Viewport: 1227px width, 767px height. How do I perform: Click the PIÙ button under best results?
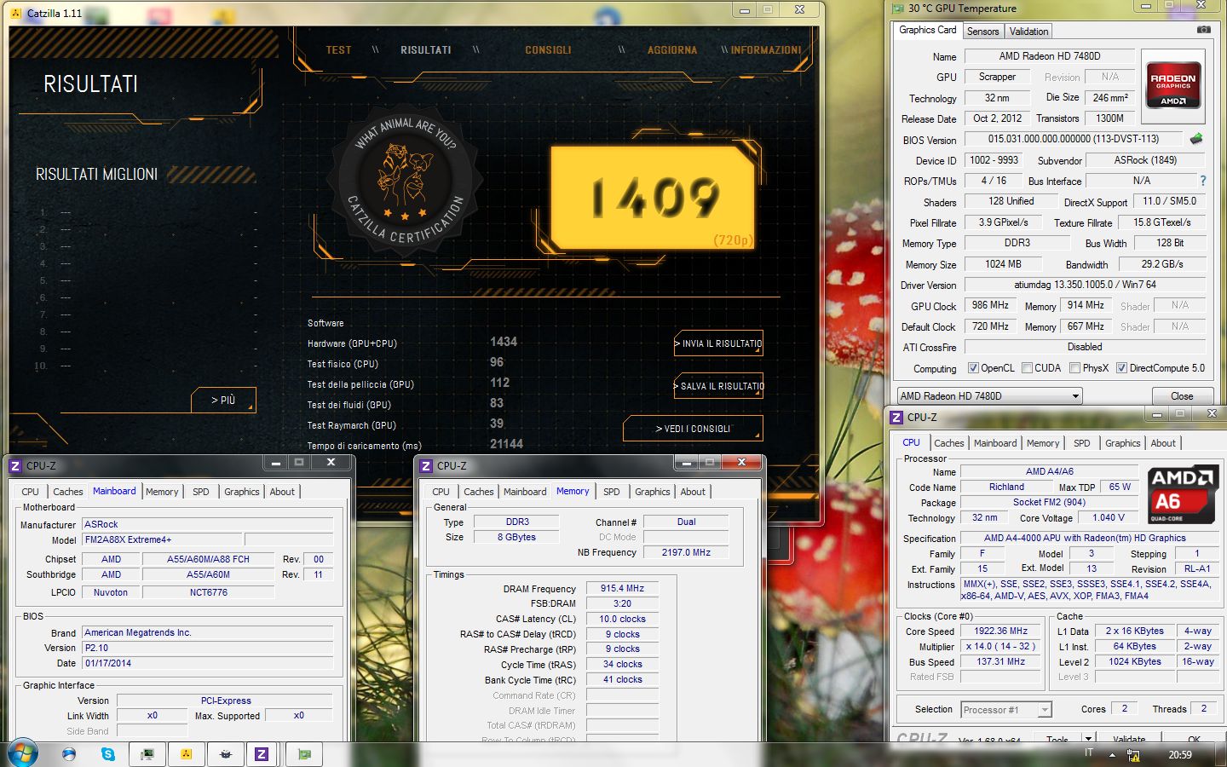click(222, 400)
